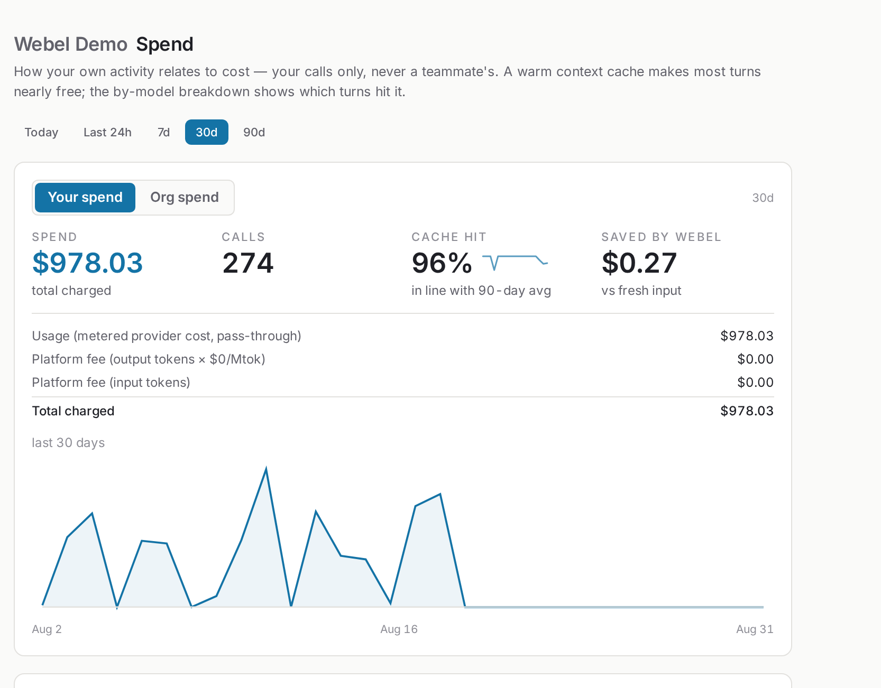Click the $978.03 amount in Usage row

click(x=747, y=336)
